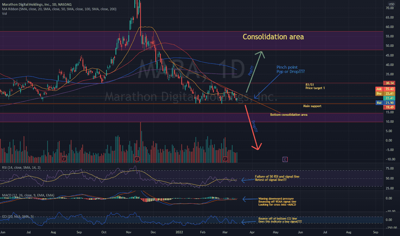The width and height of the screenshot is (400, 236).
Task: Select the MA Ribbon indicator legend
Action: [59, 9]
